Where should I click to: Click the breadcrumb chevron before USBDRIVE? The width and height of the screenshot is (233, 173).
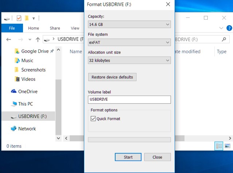[54, 39]
